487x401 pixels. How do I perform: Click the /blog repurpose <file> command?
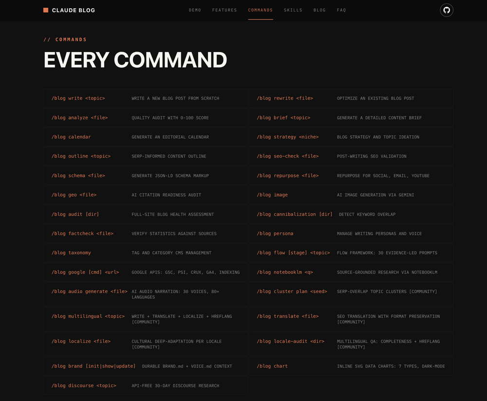[x=288, y=175]
